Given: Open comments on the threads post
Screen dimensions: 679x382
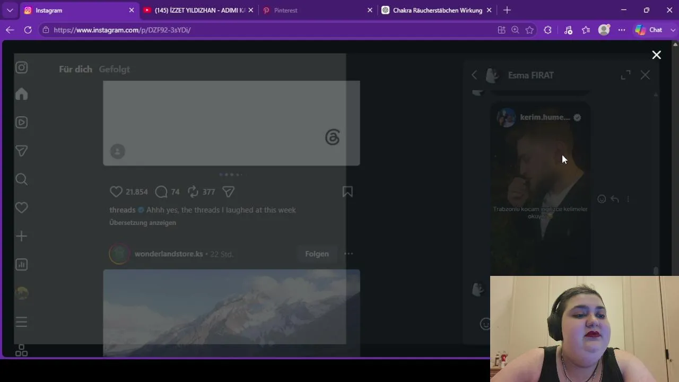Looking at the screenshot, I should click(161, 192).
